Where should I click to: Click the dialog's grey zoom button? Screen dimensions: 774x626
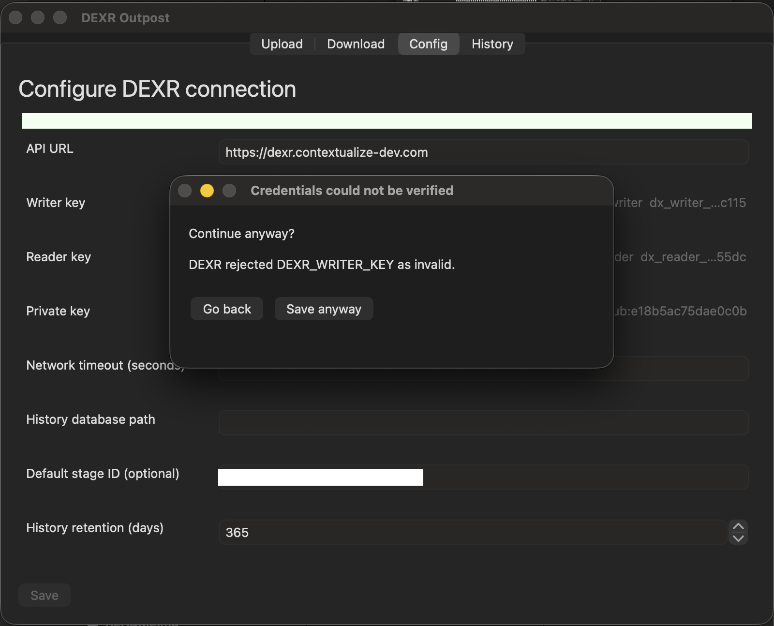(229, 191)
